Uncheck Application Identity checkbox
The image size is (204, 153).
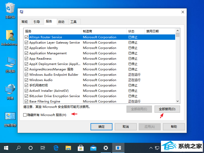(x=27, y=48)
